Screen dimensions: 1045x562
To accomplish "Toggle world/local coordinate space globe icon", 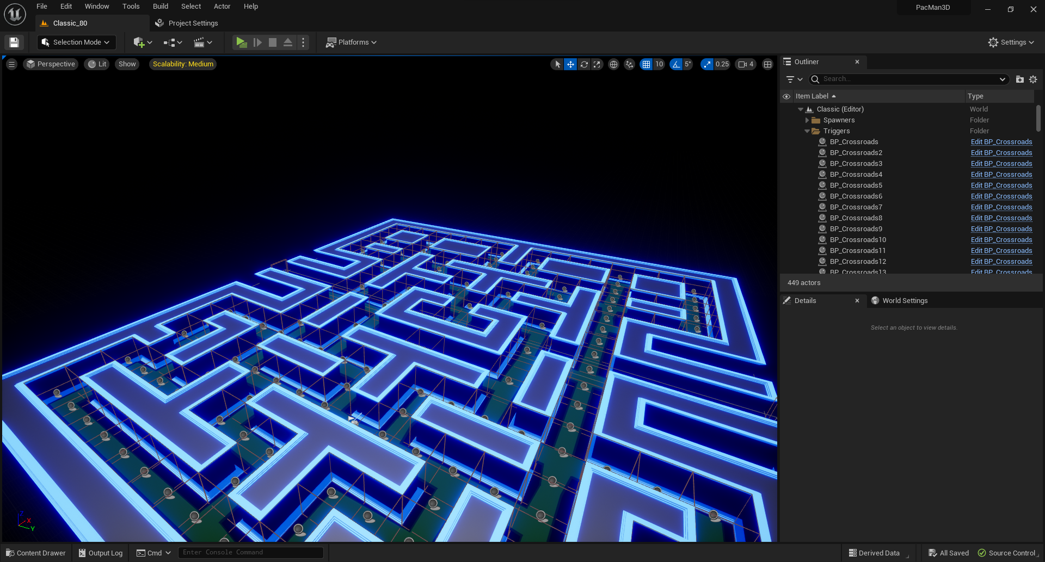I will pos(613,64).
